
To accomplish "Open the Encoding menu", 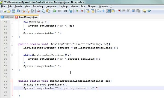I will tap(38, 7).
